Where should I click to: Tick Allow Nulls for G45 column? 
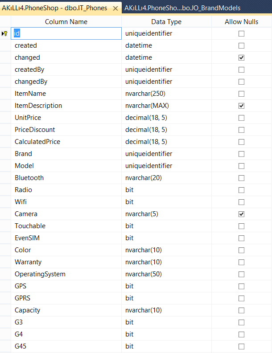241,346
